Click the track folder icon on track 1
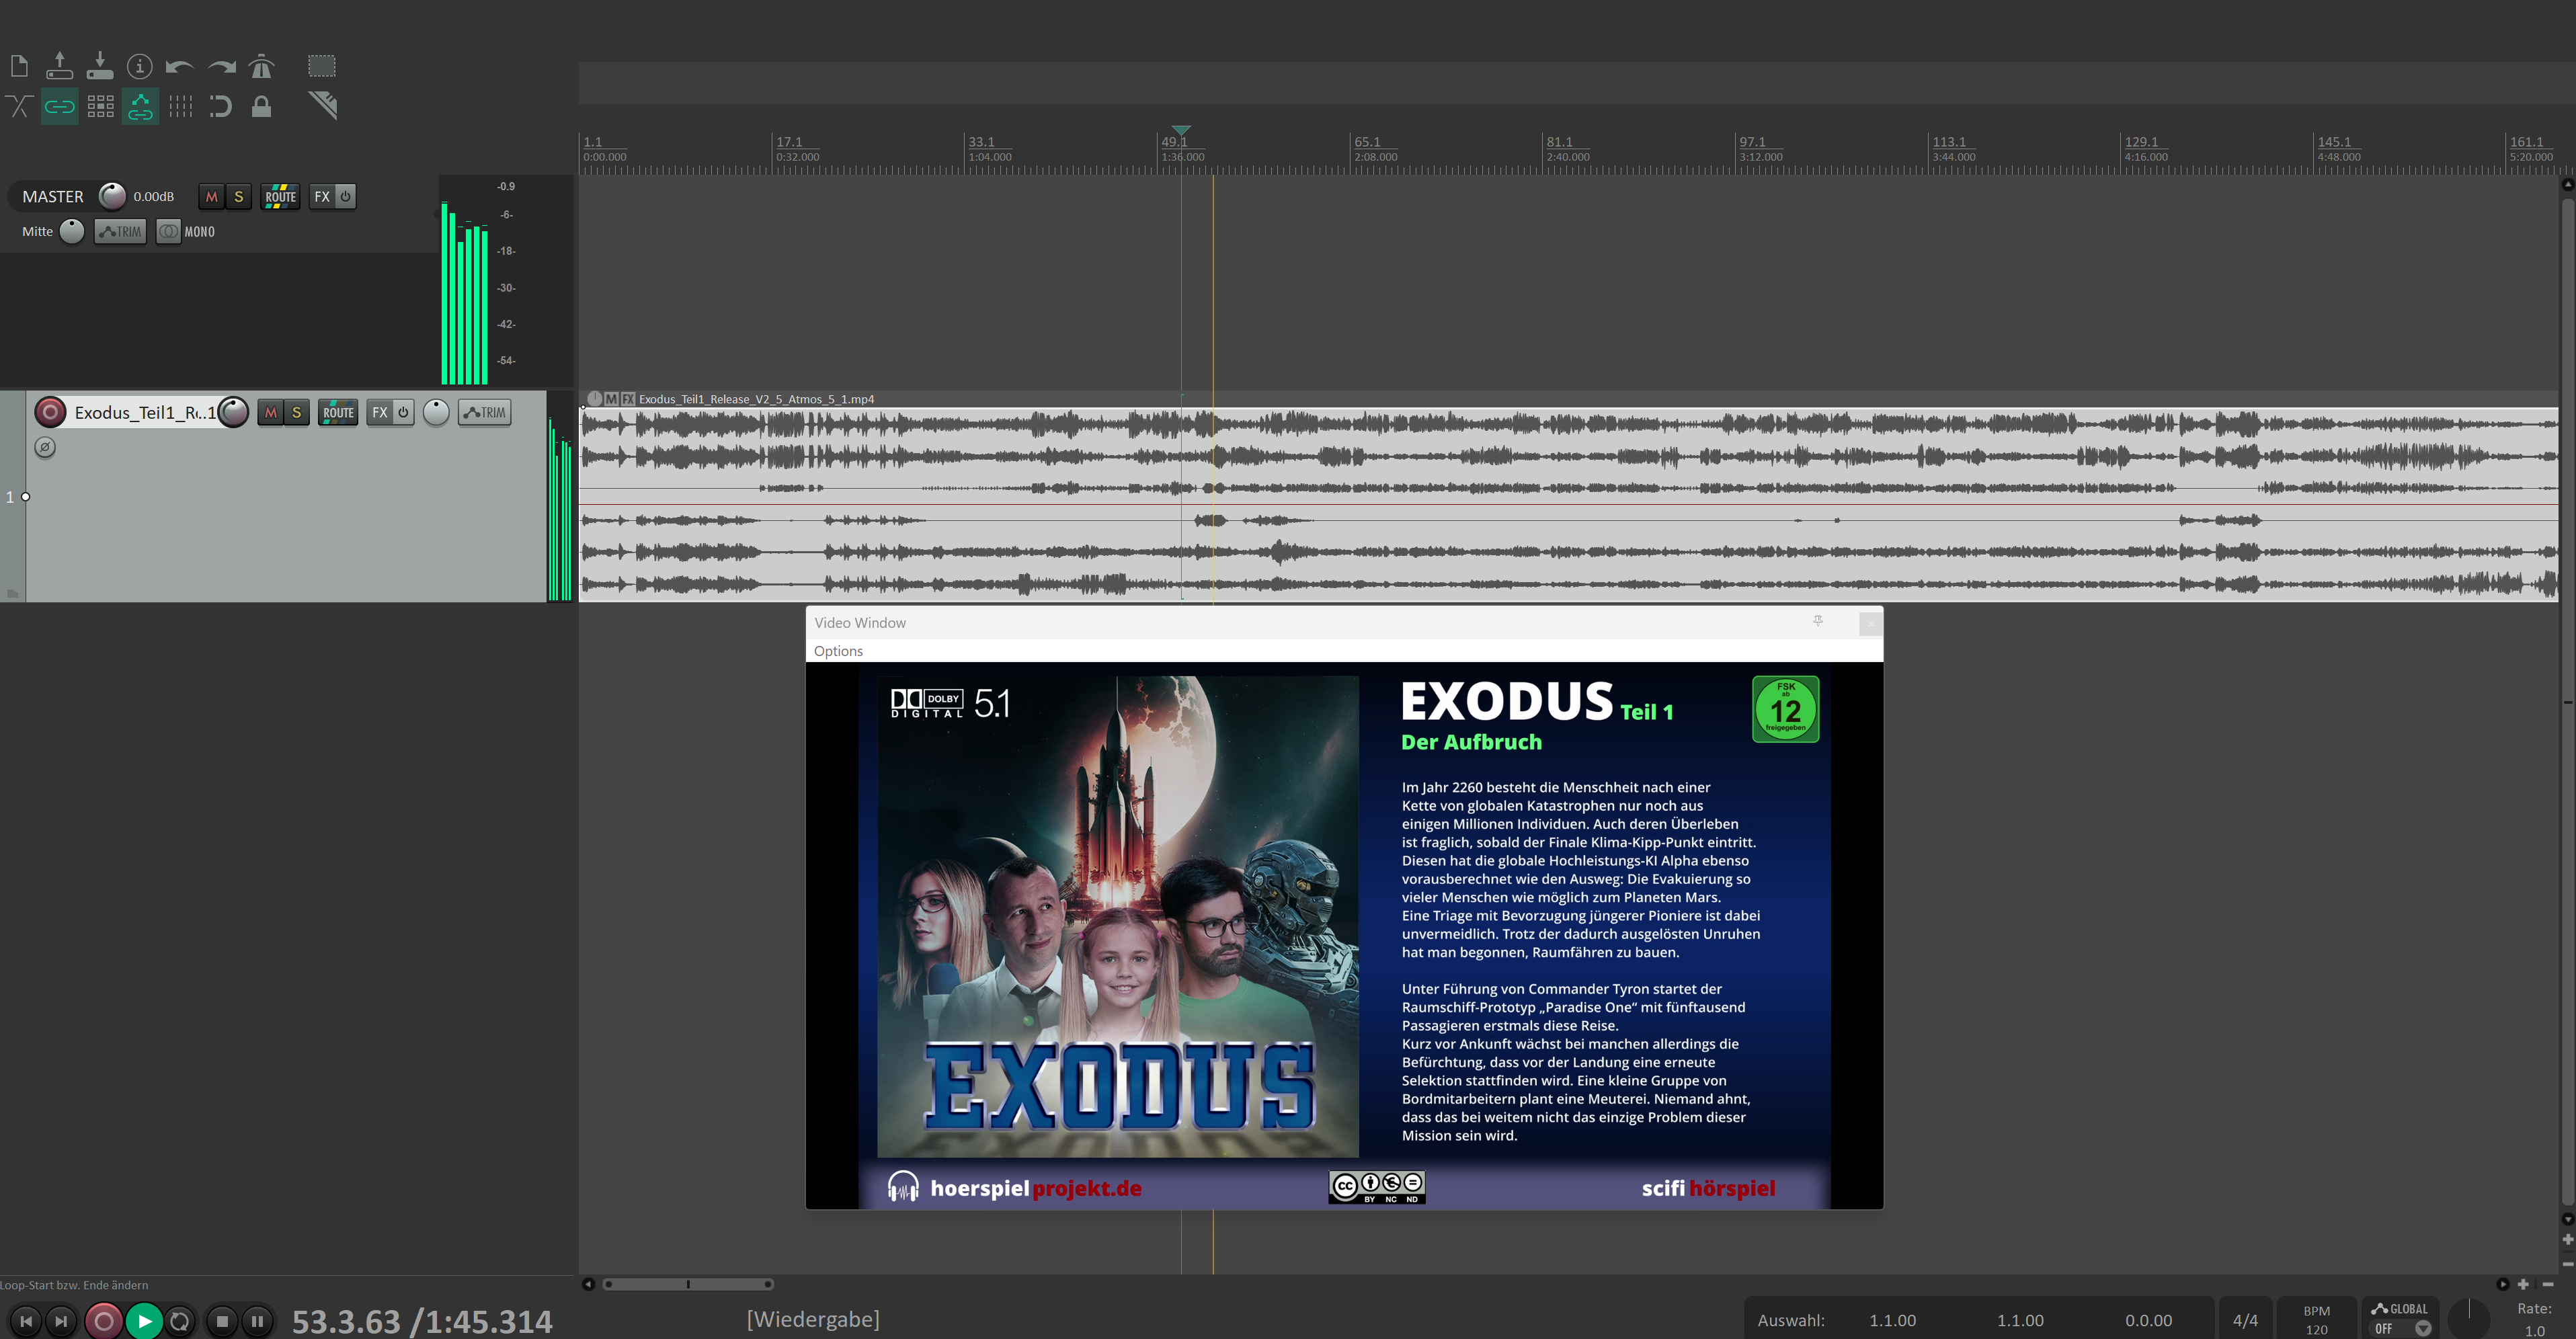Image resolution: width=2576 pixels, height=1339 pixels. pyautogui.click(x=12, y=593)
